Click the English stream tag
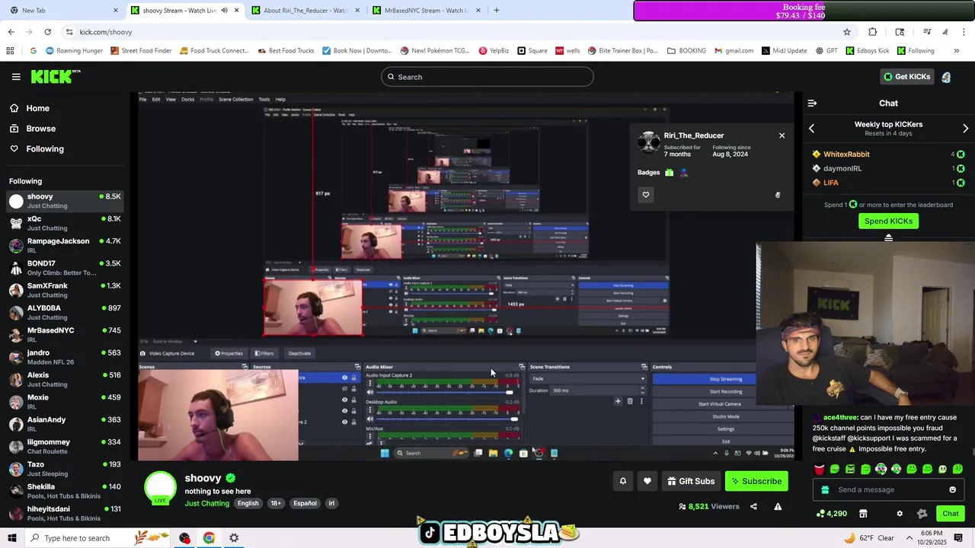975x548 pixels. click(x=248, y=503)
